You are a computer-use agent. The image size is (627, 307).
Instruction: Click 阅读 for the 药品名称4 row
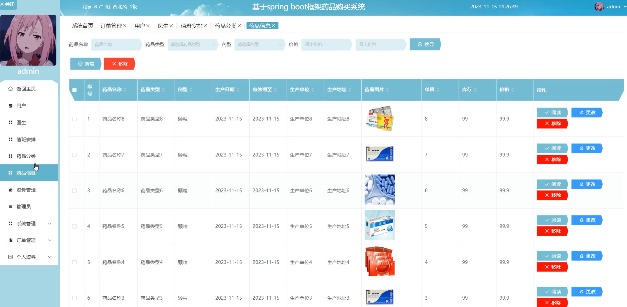(x=552, y=256)
